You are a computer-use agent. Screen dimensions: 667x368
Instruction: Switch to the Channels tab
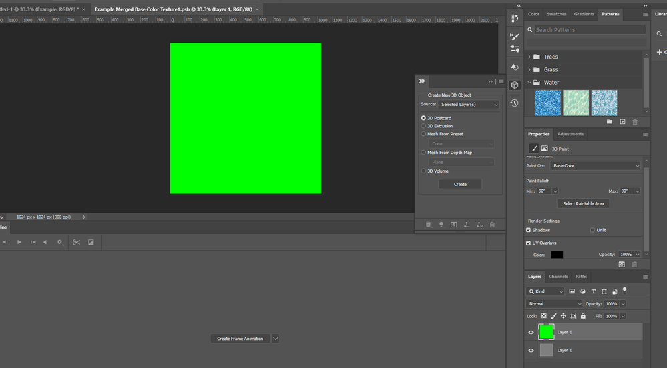tap(558, 277)
